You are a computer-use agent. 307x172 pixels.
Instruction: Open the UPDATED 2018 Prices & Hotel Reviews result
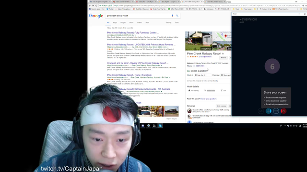click(141, 44)
